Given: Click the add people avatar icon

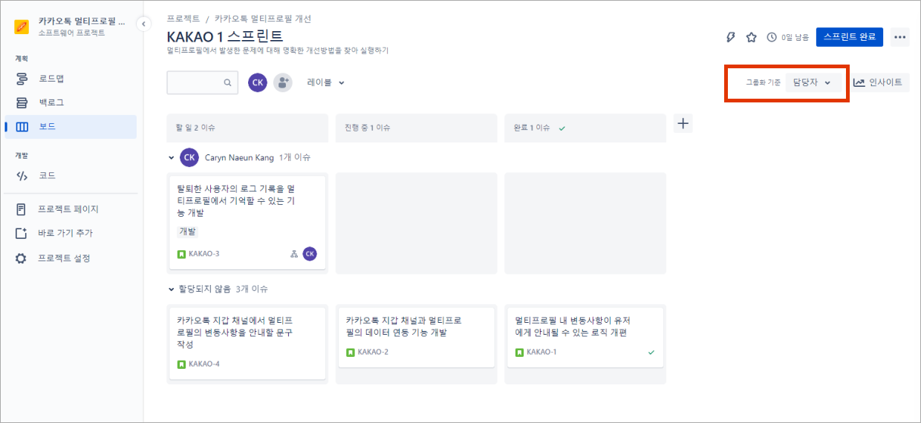Looking at the screenshot, I should click(x=282, y=82).
